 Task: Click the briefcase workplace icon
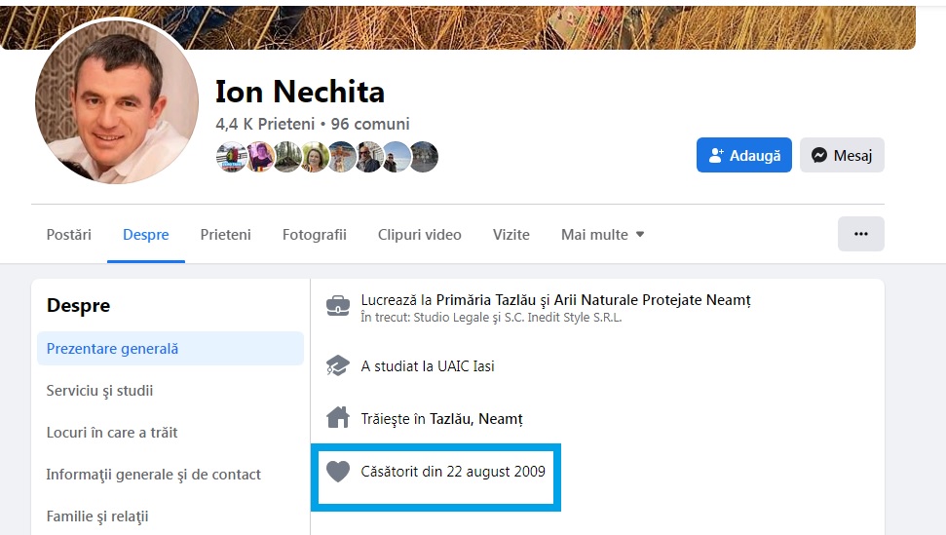[x=337, y=306]
